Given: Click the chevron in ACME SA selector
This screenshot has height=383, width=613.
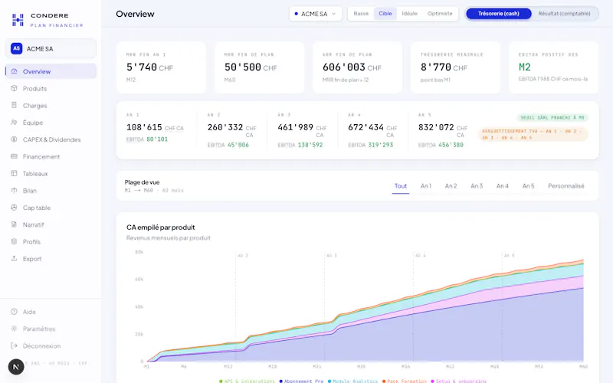Looking at the screenshot, I should pyautogui.click(x=334, y=14).
